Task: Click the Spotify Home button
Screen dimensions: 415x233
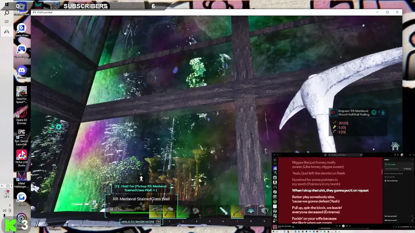Action: 326,155
